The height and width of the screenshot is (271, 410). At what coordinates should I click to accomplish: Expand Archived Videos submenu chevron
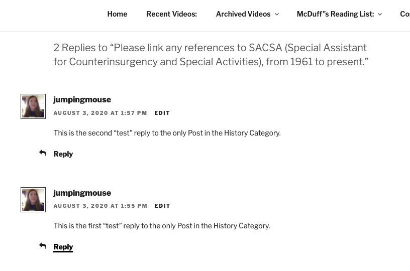click(277, 14)
